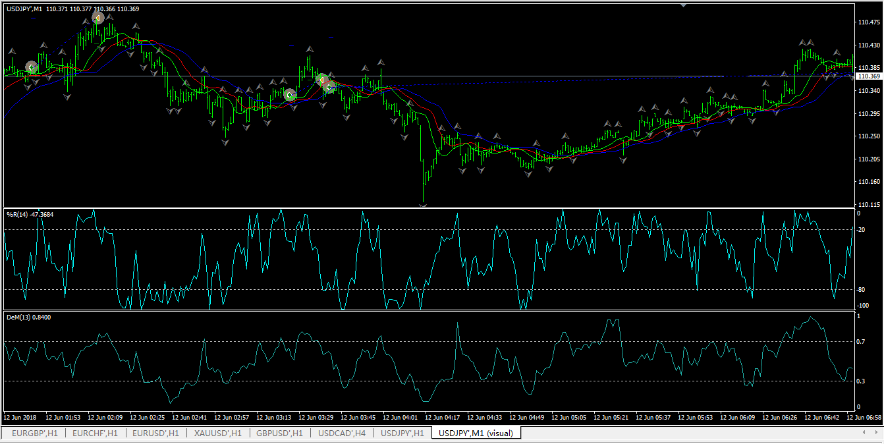Viewport: 884px width, 444px height.
Task: Click the 12 Jun 2018 date label
Action: click(x=20, y=418)
